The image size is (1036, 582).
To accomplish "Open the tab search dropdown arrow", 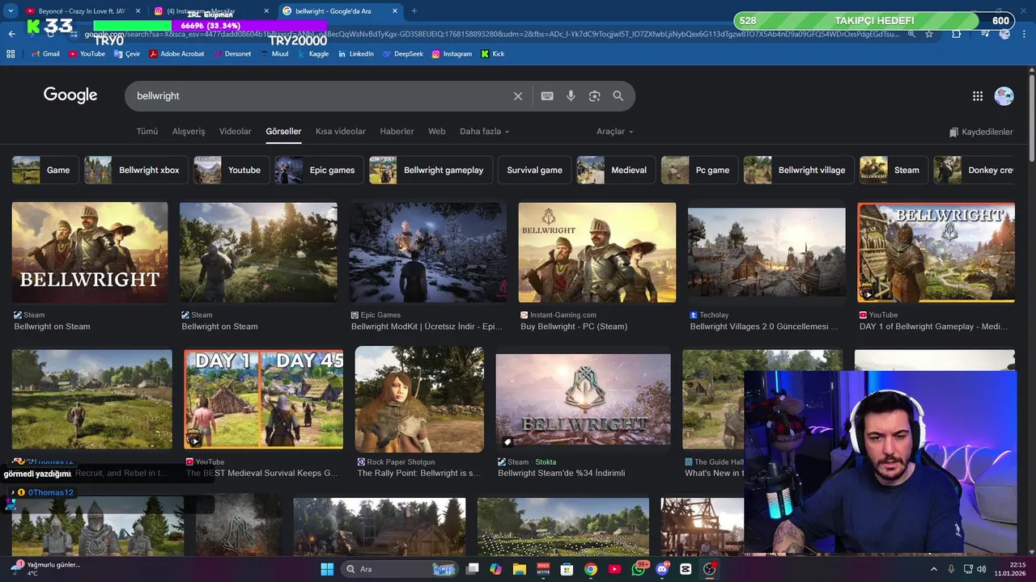I will click(x=11, y=11).
